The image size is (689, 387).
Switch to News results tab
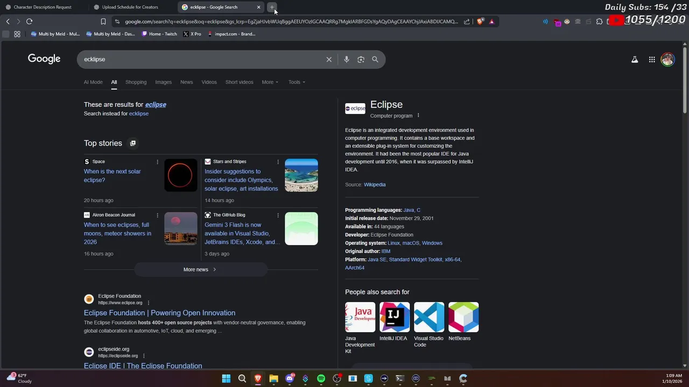coord(186,82)
